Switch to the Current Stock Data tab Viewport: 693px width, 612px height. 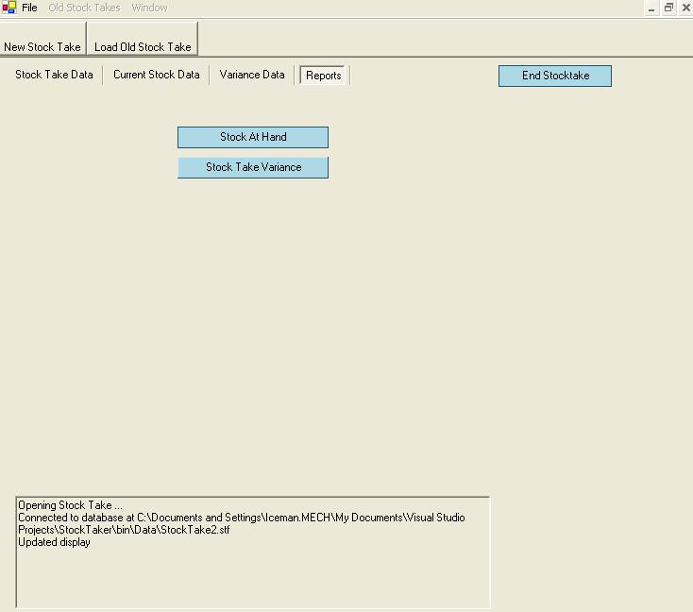coord(157,75)
